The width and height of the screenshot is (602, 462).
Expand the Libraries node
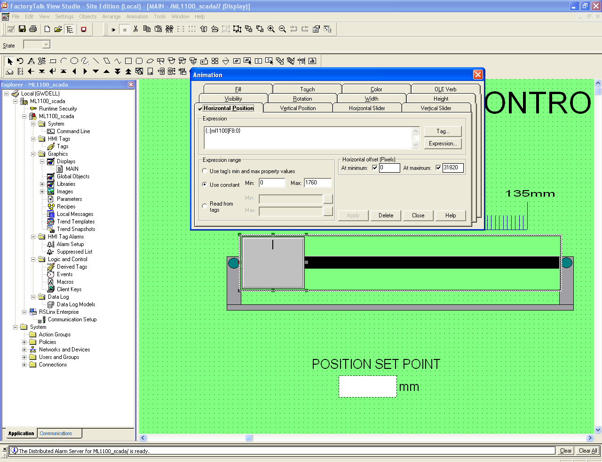pos(42,184)
